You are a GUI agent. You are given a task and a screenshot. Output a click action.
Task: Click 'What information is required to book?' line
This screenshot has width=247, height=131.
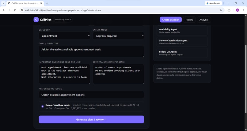(x=64, y=77)
